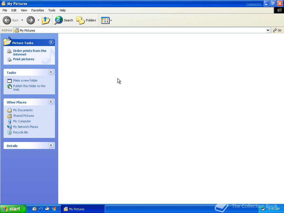Viewport: 284px width, 213px height.
Task: Click the Make a new folder icon
Action: pyautogui.click(x=9, y=81)
